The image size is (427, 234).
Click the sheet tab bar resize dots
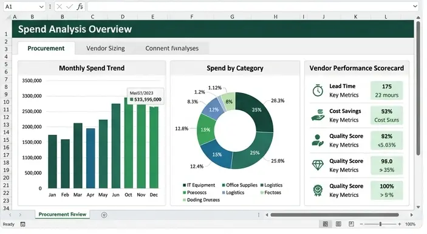(258, 215)
